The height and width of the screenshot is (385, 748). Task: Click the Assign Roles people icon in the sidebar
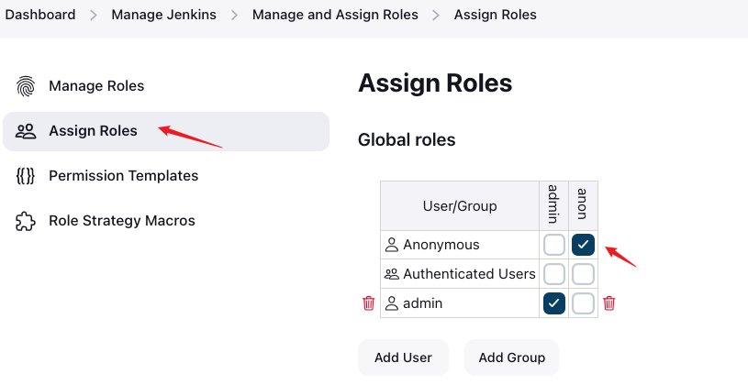pos(26,131)
